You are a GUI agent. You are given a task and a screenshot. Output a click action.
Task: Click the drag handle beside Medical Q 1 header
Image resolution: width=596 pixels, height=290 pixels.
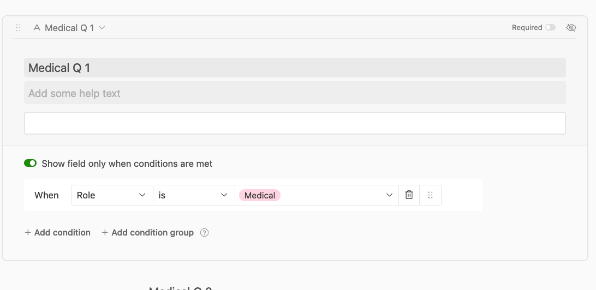click(x=18, y=28)
